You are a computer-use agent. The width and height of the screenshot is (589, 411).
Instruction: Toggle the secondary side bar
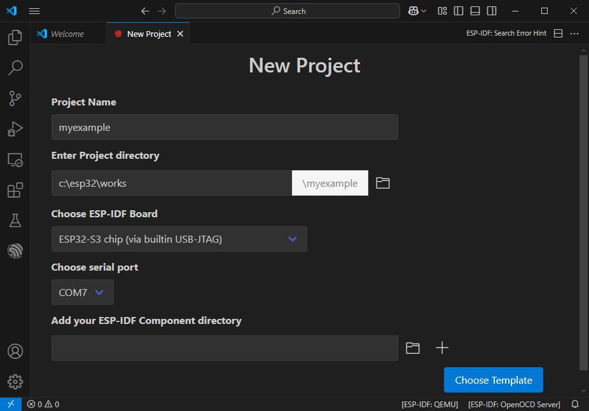[491, 11]
